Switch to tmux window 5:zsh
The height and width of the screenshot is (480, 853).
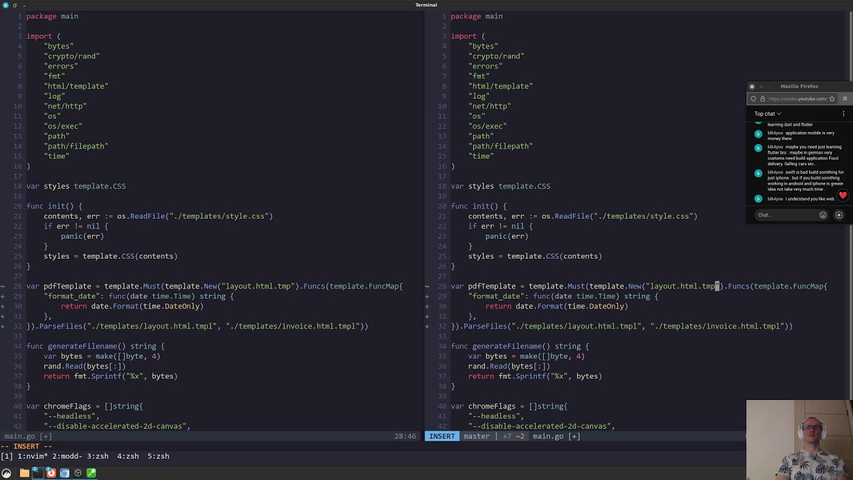pyautogui.click(x=158, y=456)
